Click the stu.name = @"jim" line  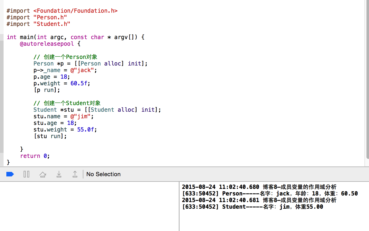click(x=64, y=116)
